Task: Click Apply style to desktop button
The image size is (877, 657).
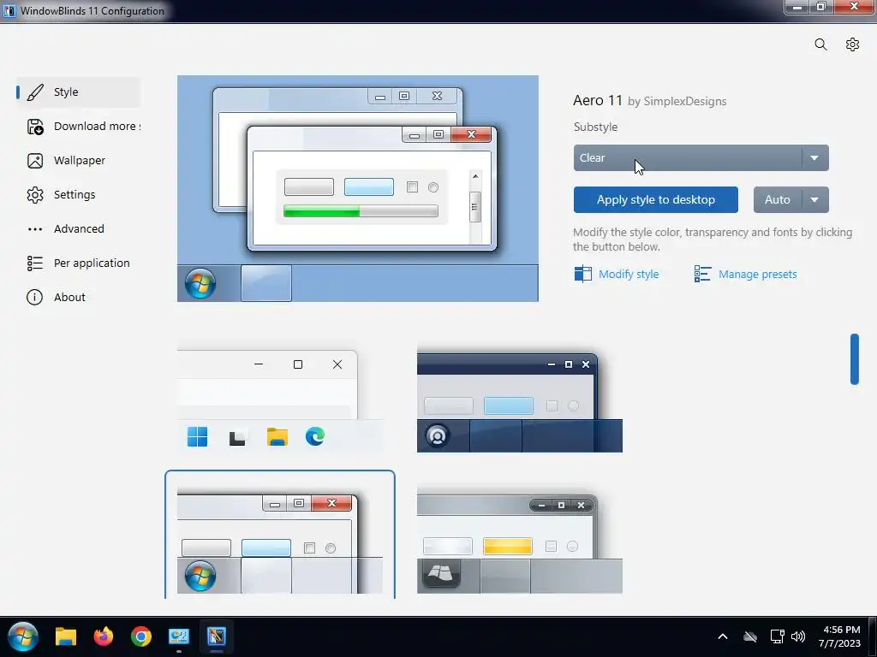Action: tap(655, 199)
